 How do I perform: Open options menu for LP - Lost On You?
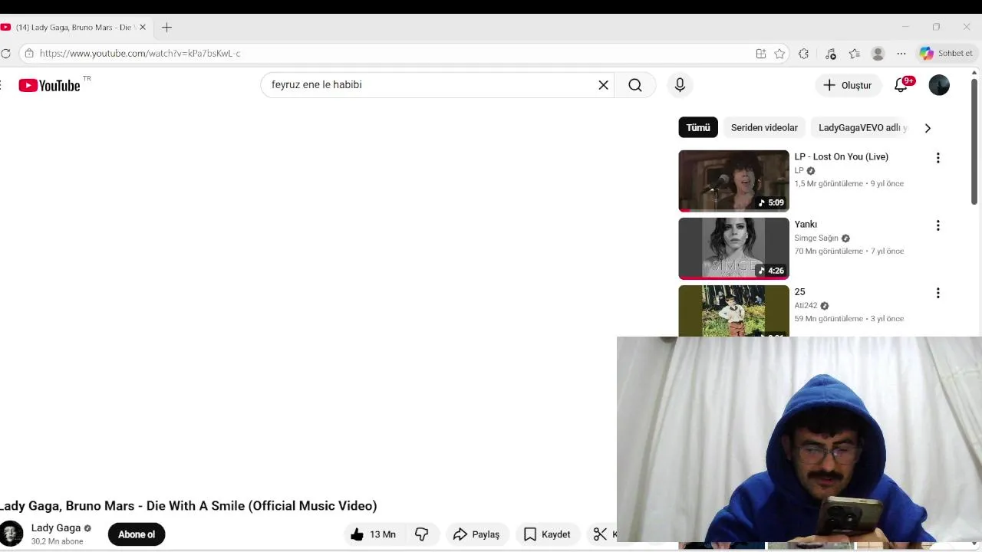(938, 158)
